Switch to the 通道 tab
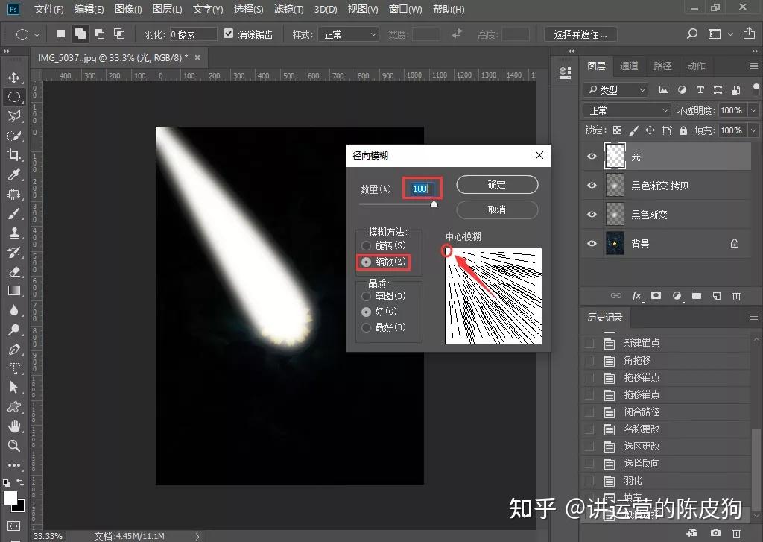Viewport: 763px width, 542px height. (x=629, y=66)
